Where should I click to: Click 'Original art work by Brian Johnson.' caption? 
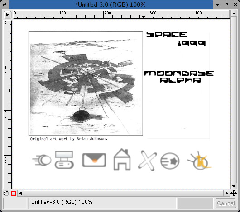coord(68,139)
